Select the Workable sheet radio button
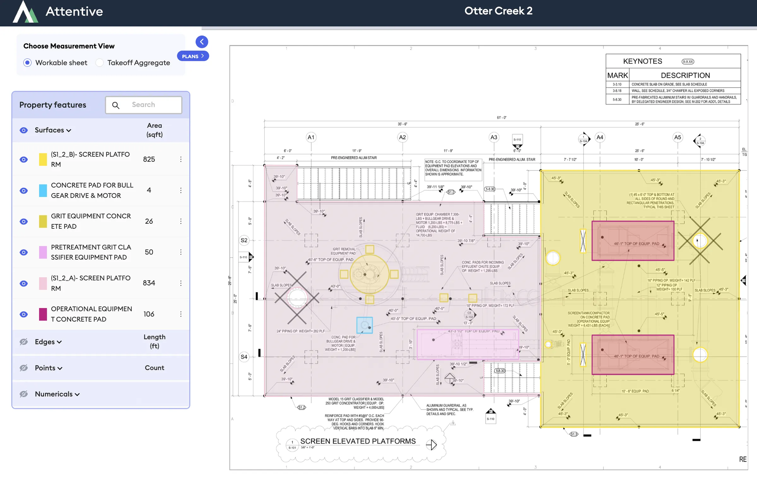This screenshot has height=477, width=757. 28,62
